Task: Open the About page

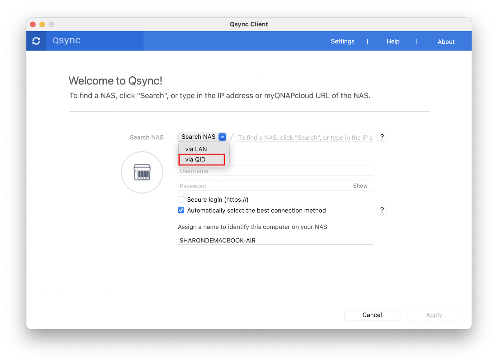Action: 446,42
